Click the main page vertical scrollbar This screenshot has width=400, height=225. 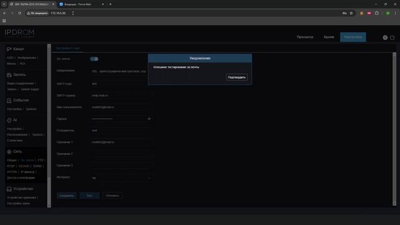pos(394,129)
